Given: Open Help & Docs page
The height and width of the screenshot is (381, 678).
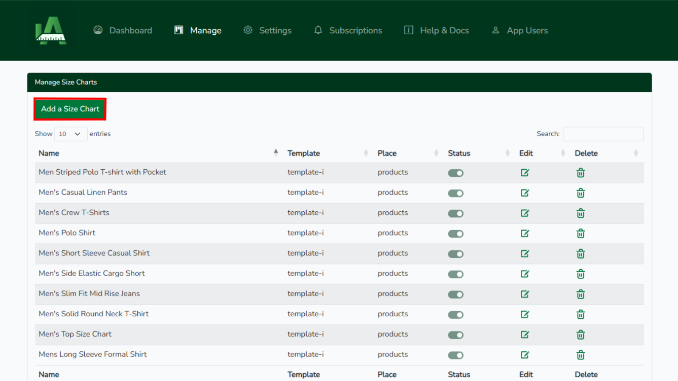Looking at the screenshot, I should [x=436, y=30].
